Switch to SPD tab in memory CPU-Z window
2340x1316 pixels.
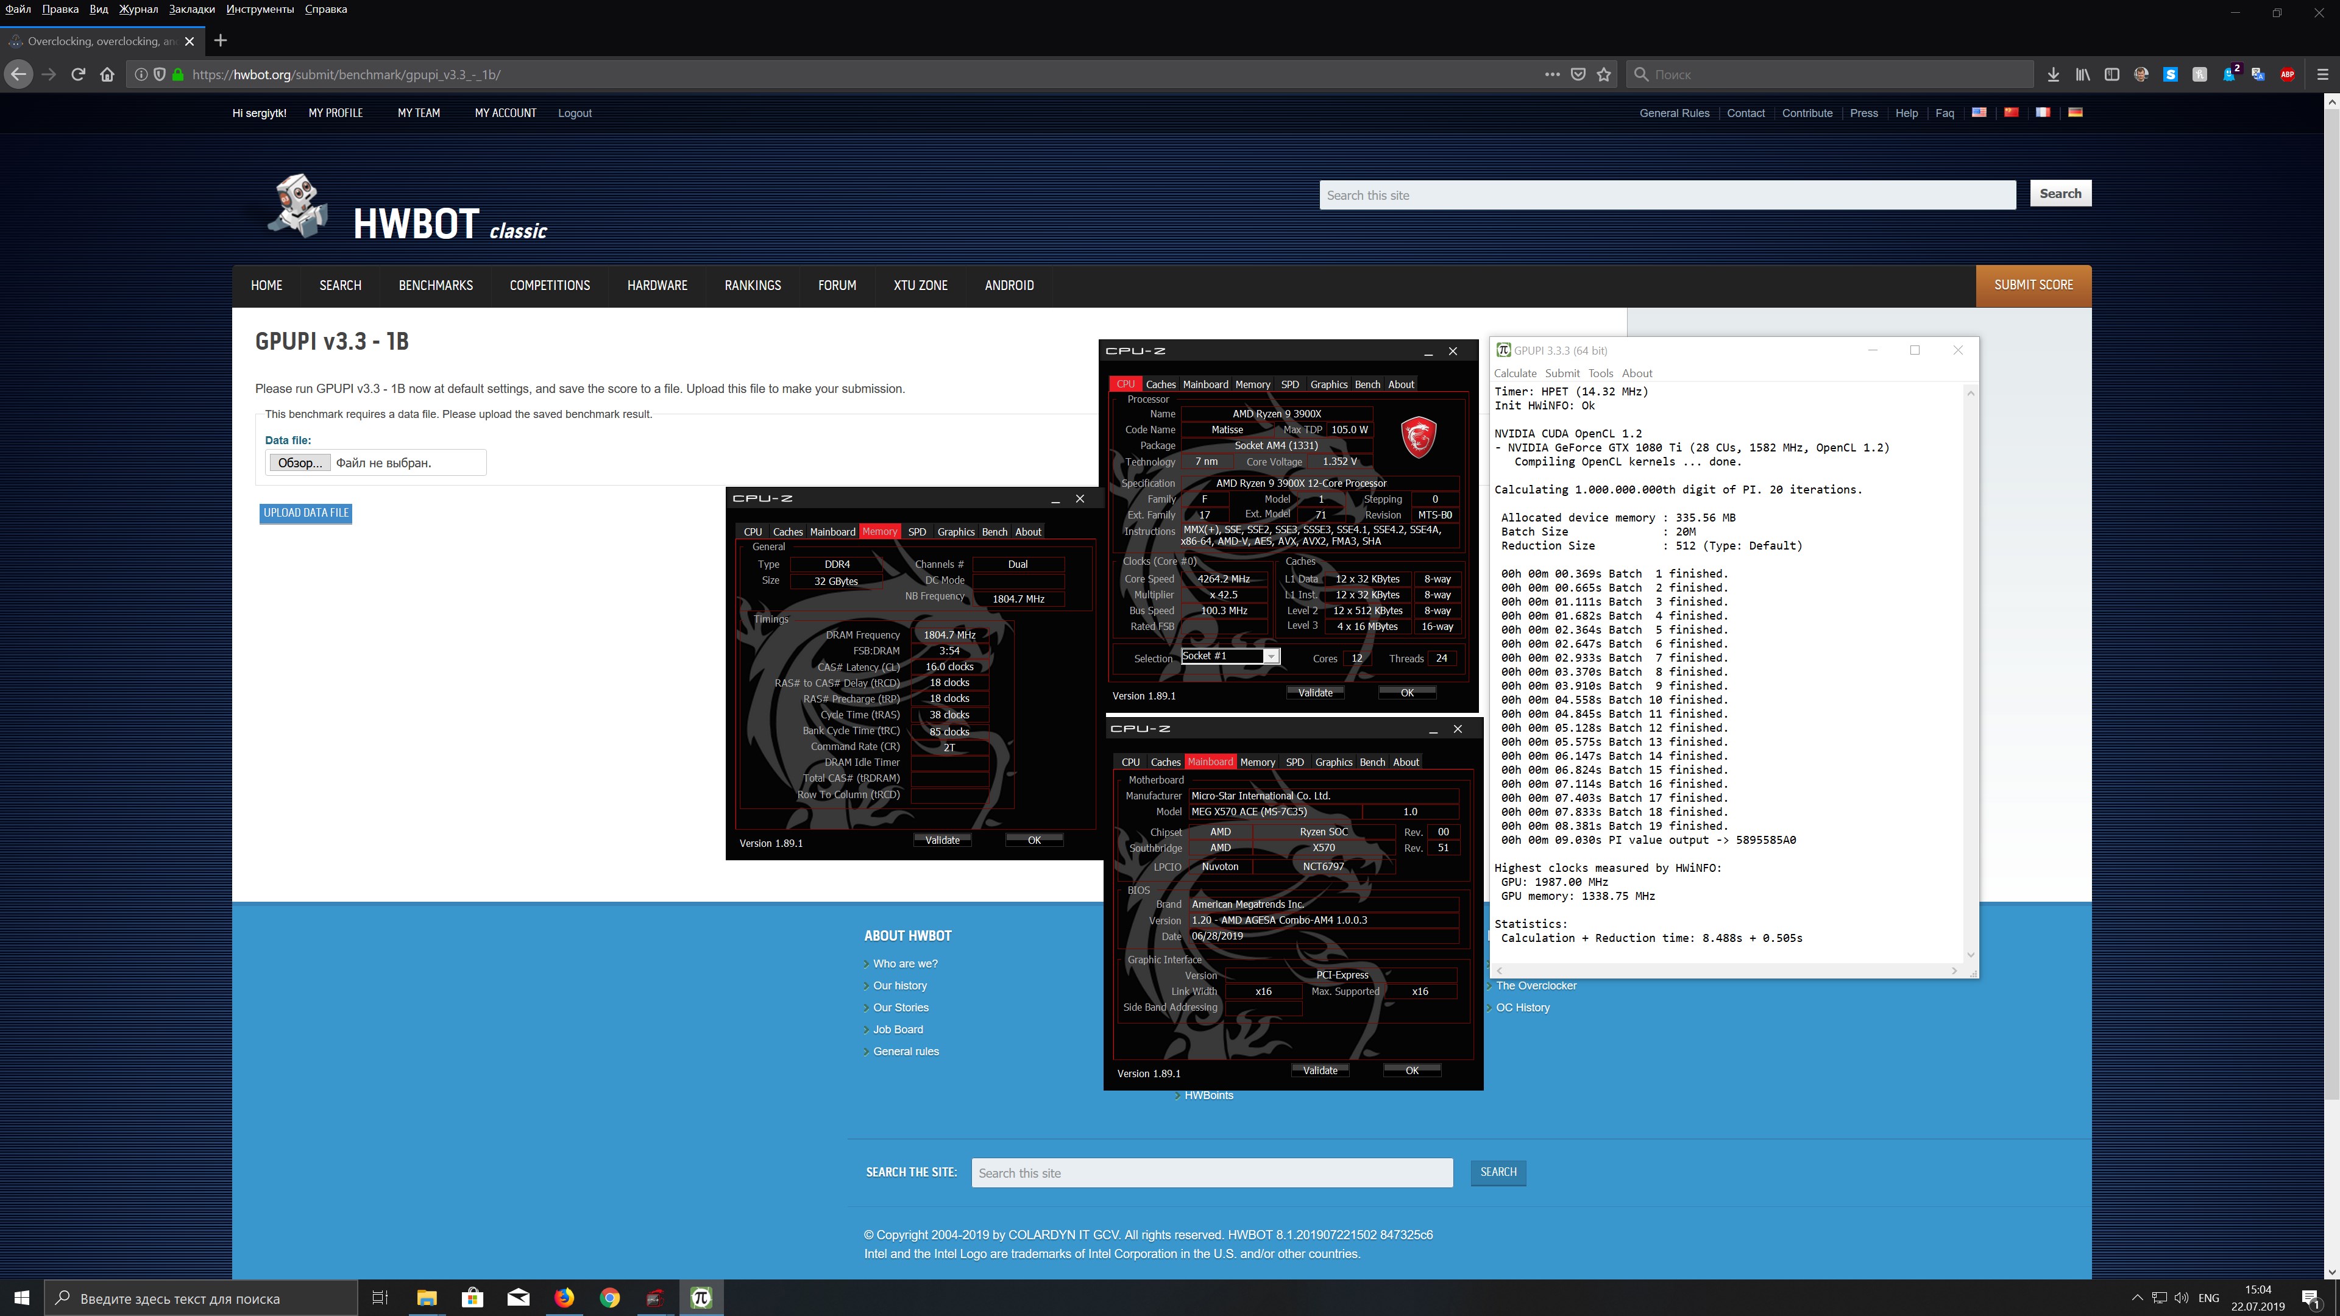(918, 532)
